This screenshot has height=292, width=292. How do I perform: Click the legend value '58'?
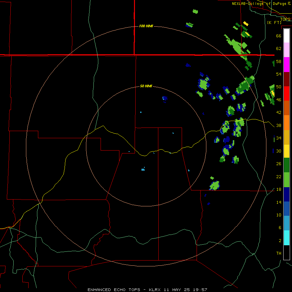point(279,61)
